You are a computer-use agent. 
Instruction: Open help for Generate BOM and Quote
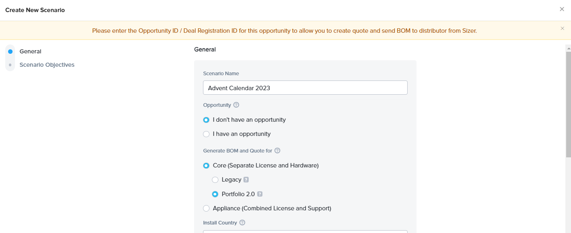click(277, 150)
